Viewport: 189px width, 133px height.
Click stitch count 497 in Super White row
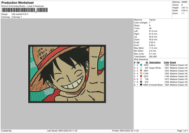click(x=146, y=68)
